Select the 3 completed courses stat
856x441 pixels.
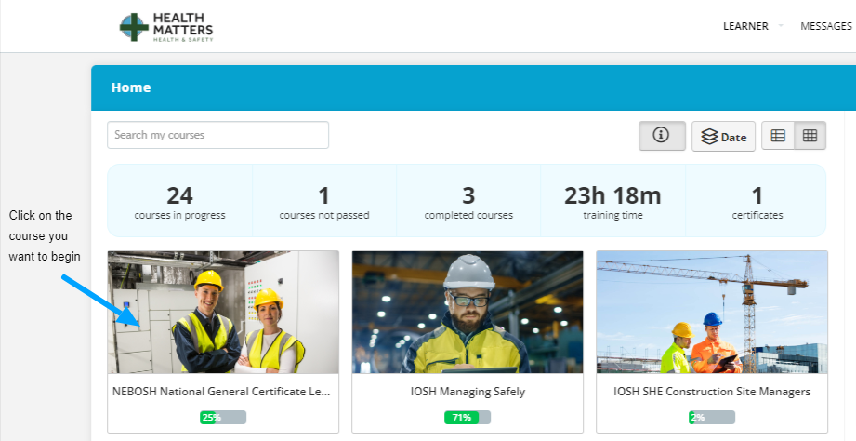pyautogui.click(x=468, y=202)
